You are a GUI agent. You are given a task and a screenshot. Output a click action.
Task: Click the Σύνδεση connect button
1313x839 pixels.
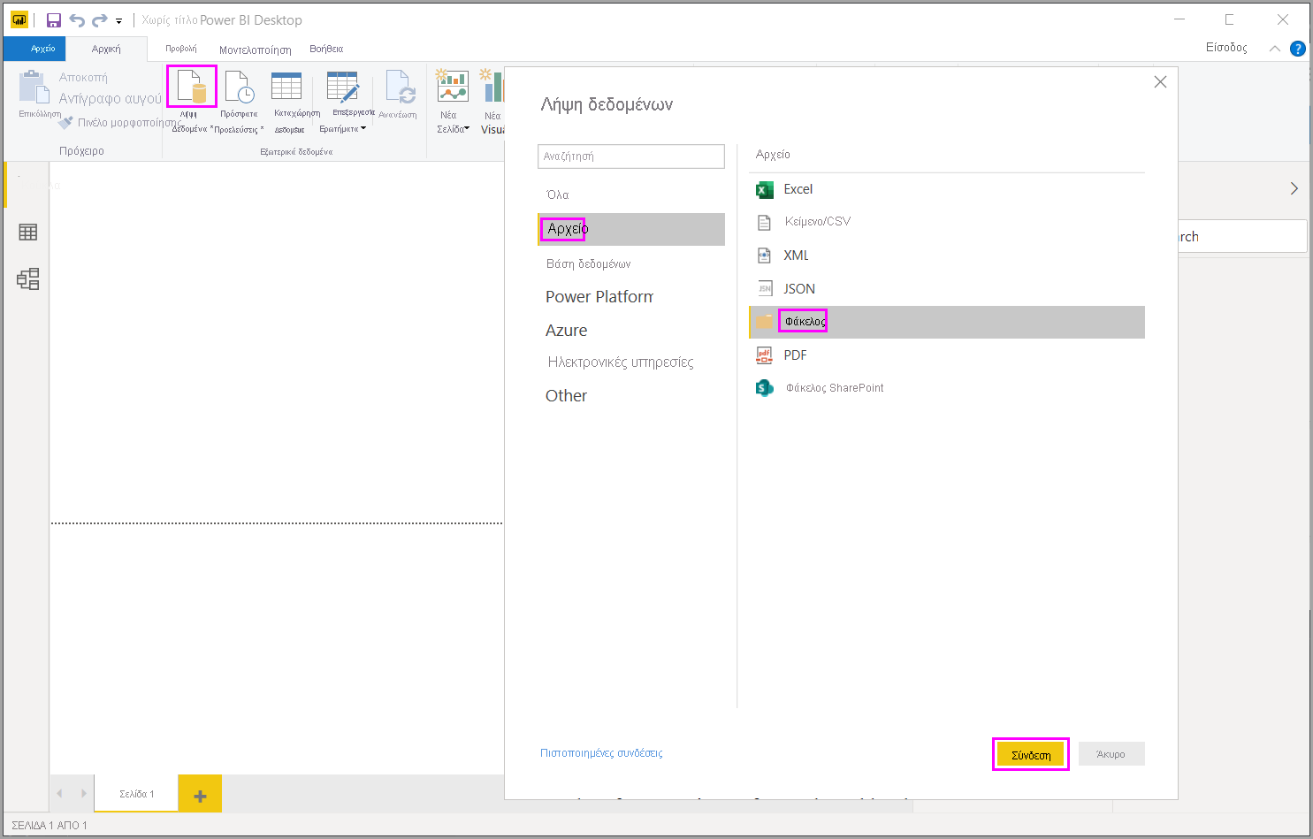pos(1031,754)
